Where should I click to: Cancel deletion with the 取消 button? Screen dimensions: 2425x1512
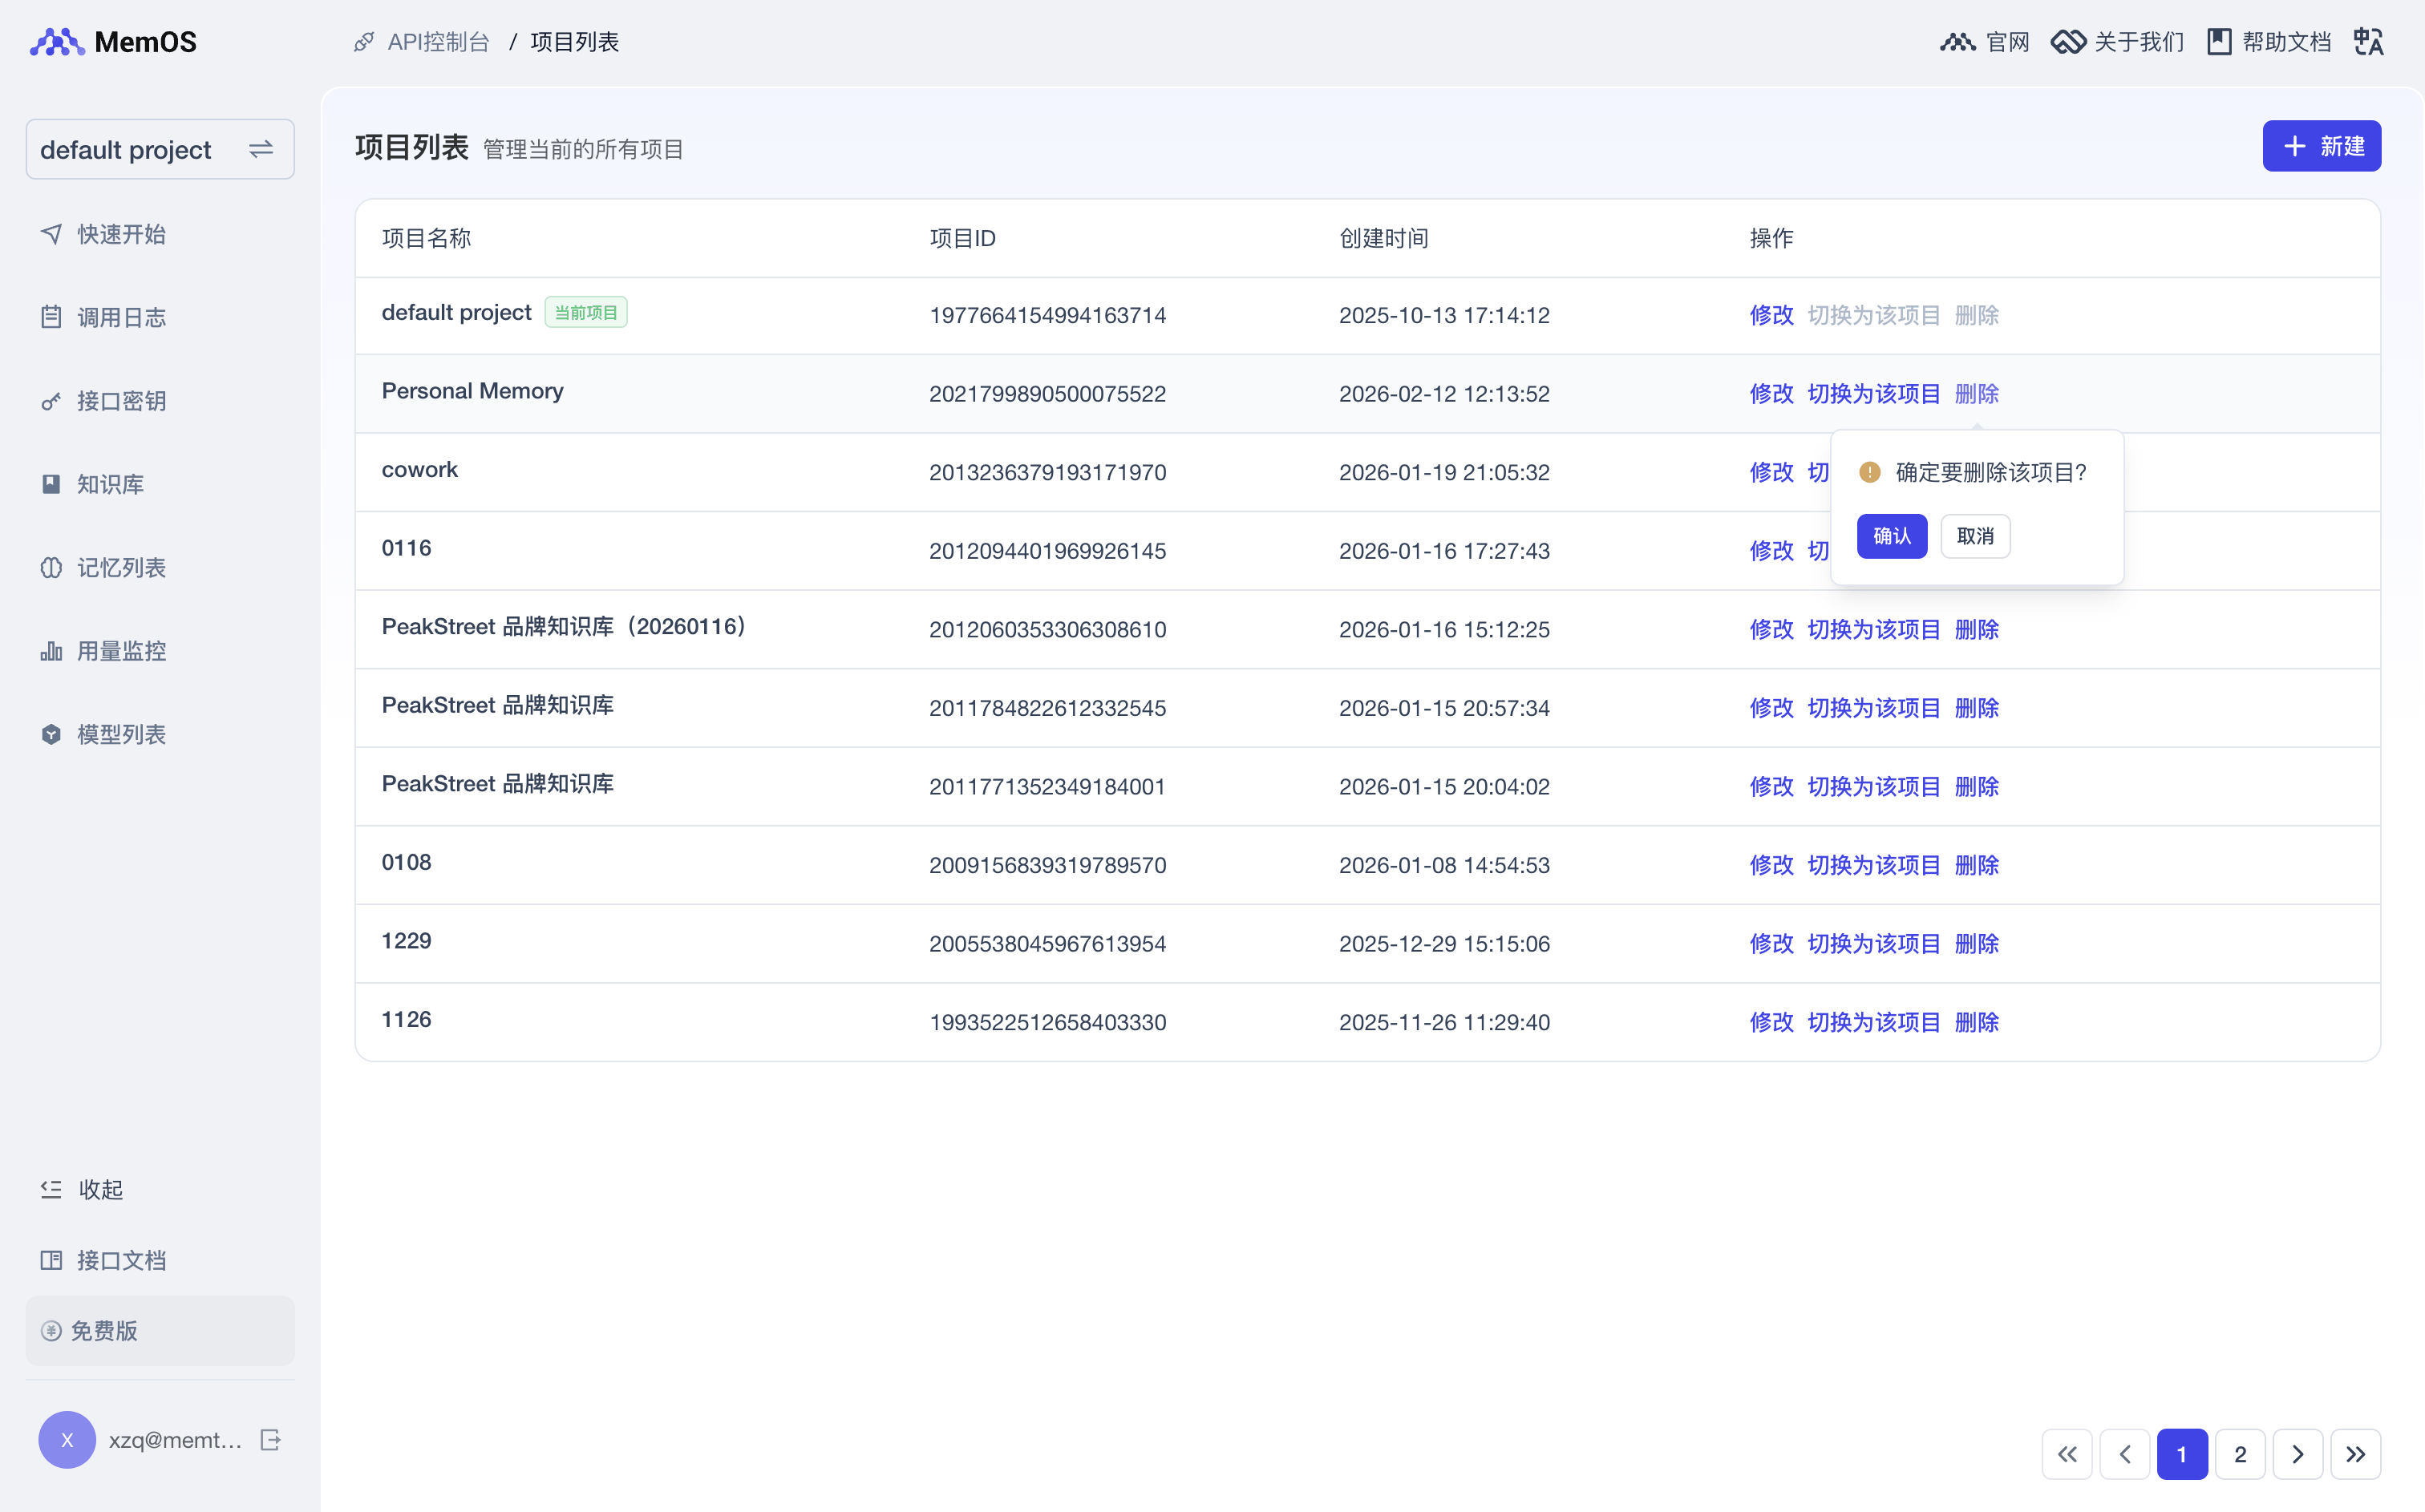pos(1975,536)
